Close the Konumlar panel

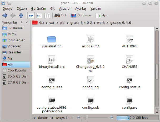coord(27,22)
